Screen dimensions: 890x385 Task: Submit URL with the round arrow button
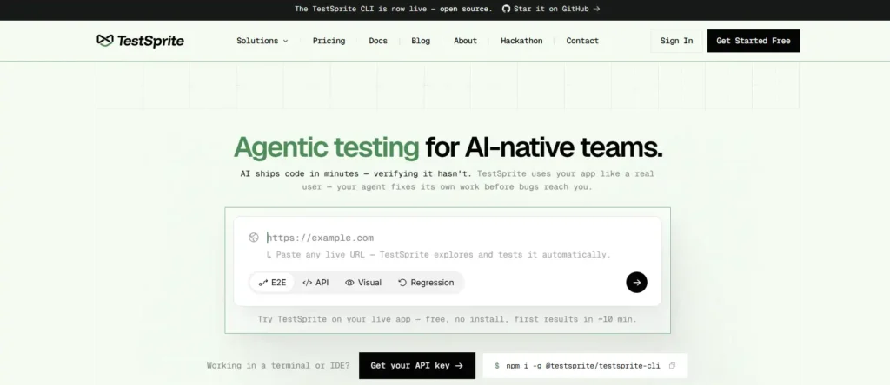pyautogui.click(x=637, y=283)
